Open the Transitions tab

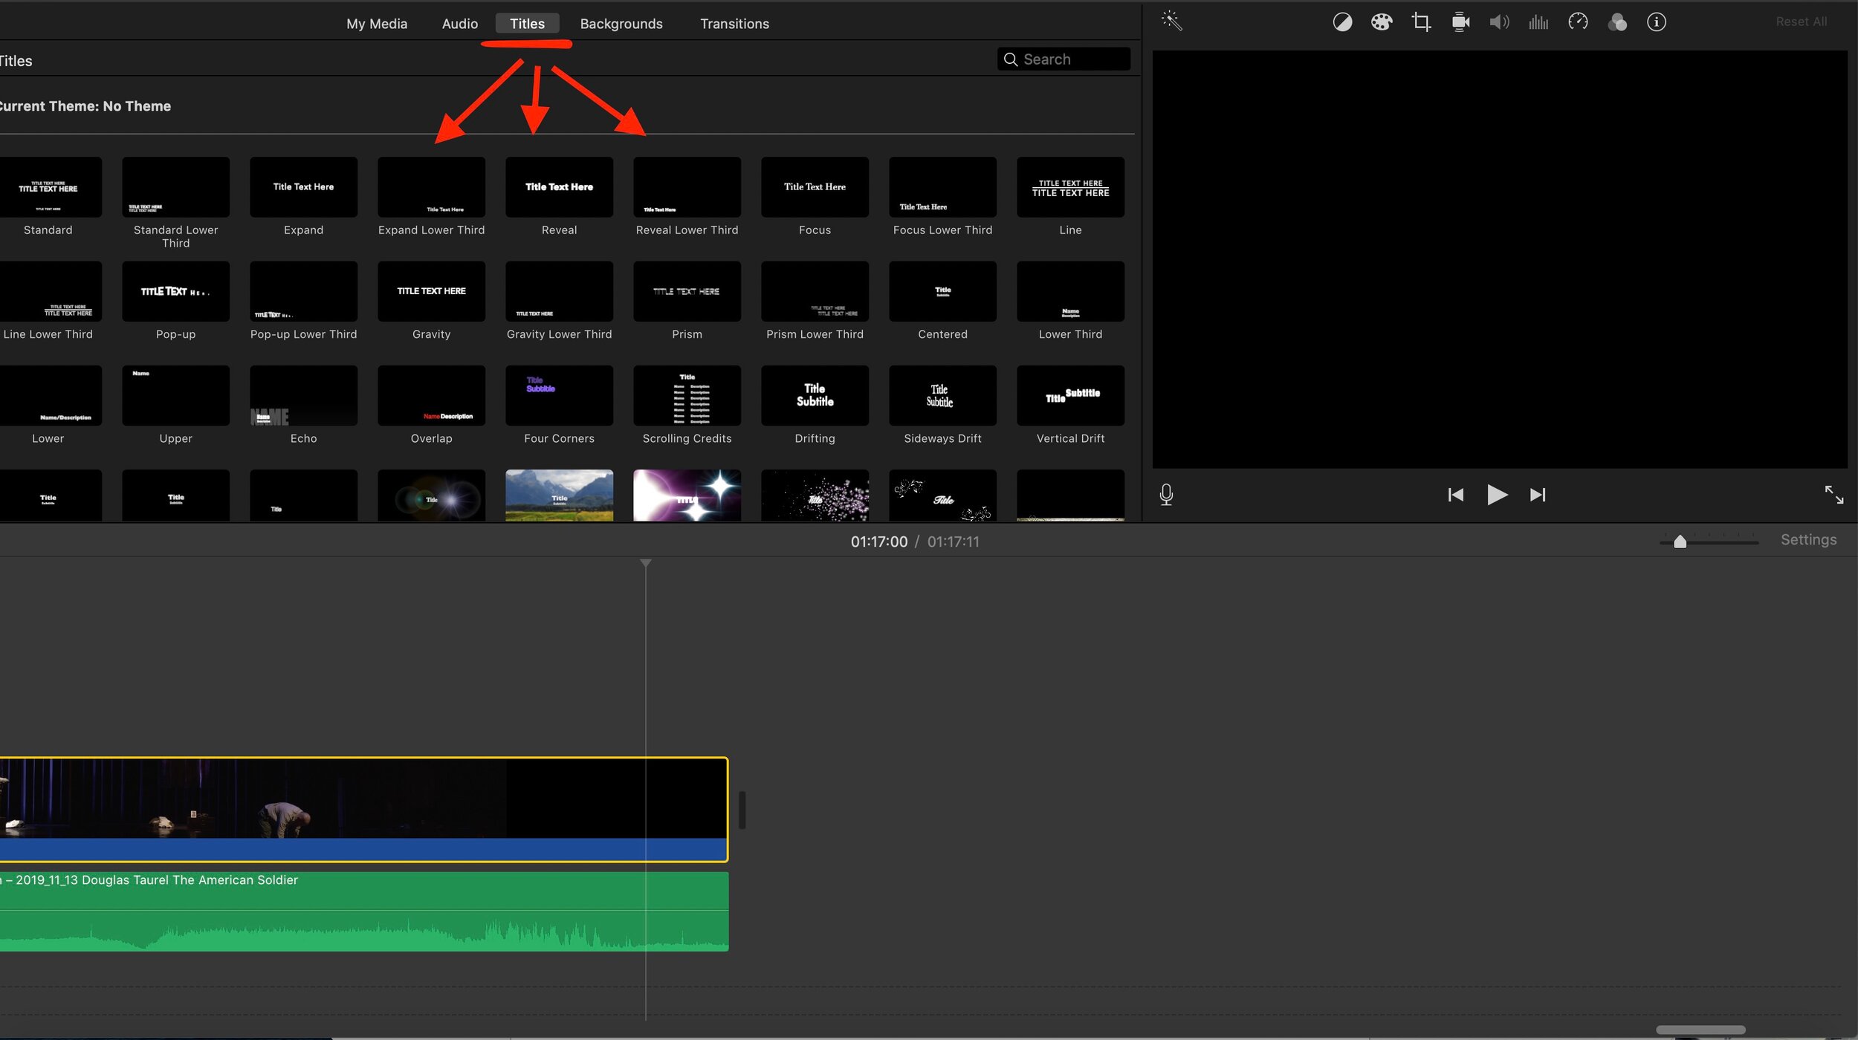(734, 24)
